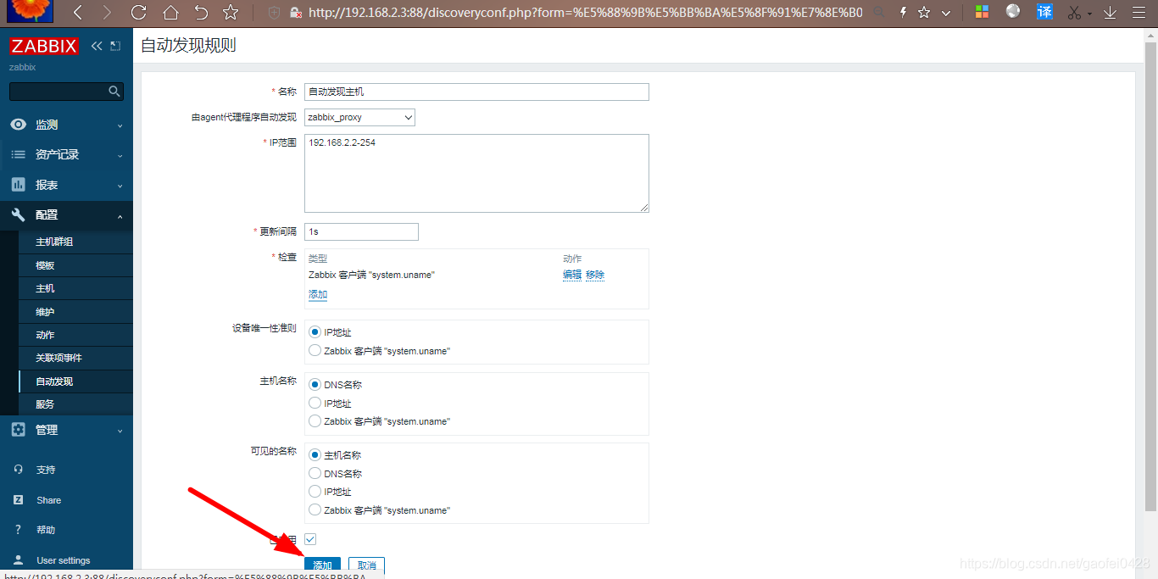The image size is (1158, 579).
Task: Click the 取消 cancel button
Action: pyautogui.click(x=366, y=565)
